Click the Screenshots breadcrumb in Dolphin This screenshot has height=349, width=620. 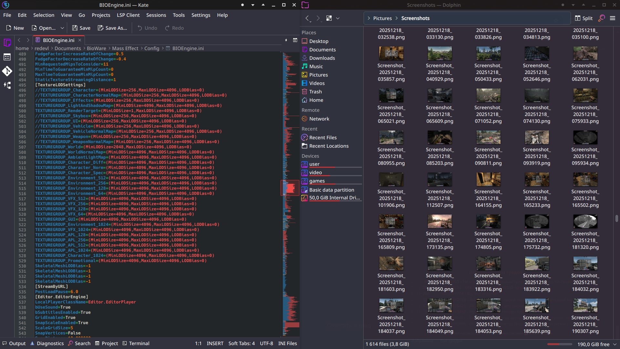click(415, 18)
